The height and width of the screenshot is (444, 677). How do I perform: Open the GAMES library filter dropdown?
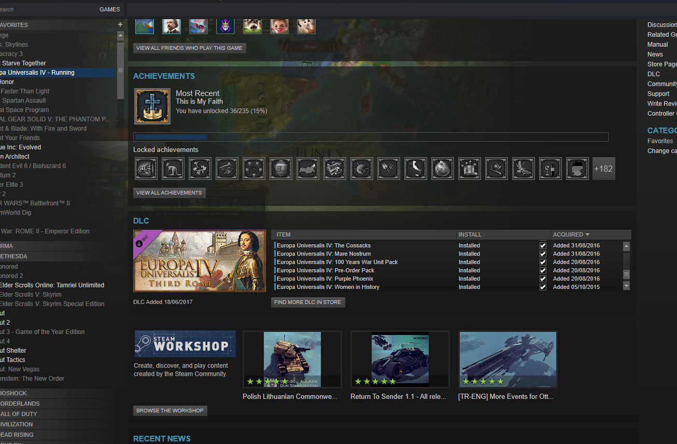[110, 9]
